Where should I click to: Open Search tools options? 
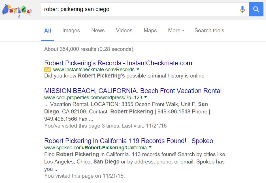point(209,31)
